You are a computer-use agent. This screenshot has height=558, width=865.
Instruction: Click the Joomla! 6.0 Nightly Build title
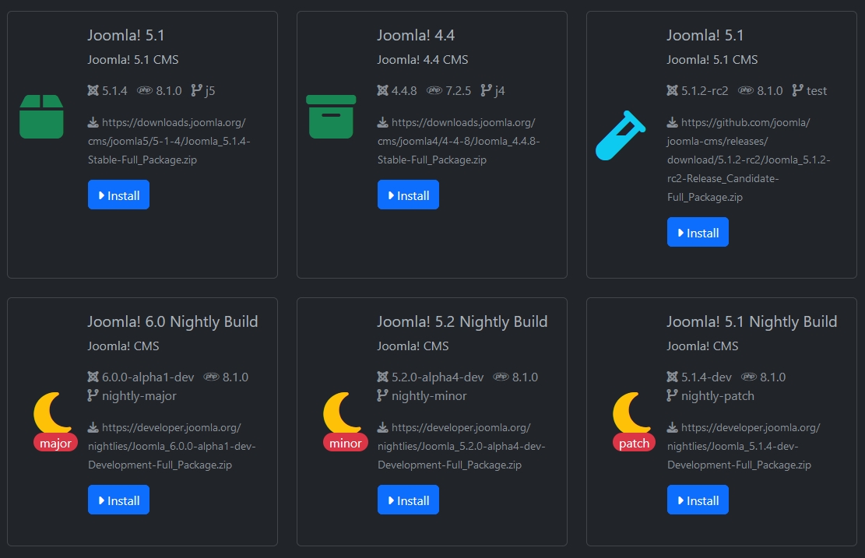173,322
